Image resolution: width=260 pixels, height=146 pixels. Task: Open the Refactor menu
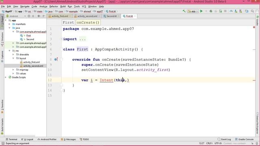54,6
